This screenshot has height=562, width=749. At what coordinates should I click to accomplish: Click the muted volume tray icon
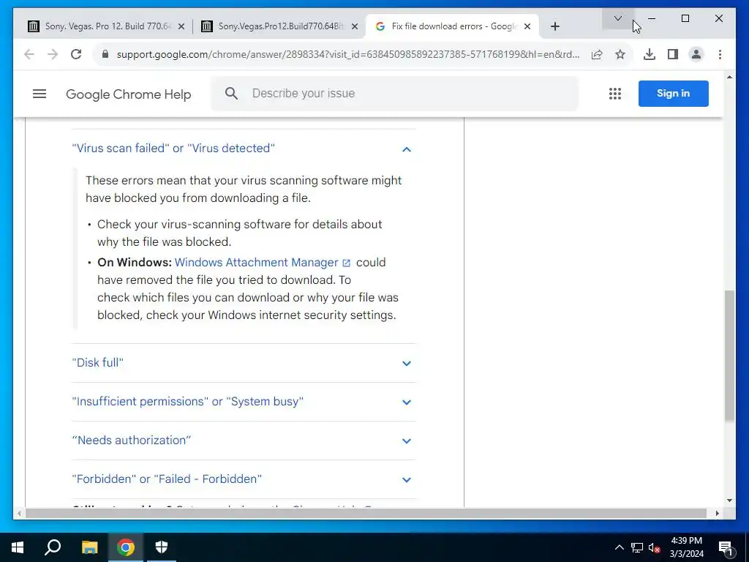654,547
